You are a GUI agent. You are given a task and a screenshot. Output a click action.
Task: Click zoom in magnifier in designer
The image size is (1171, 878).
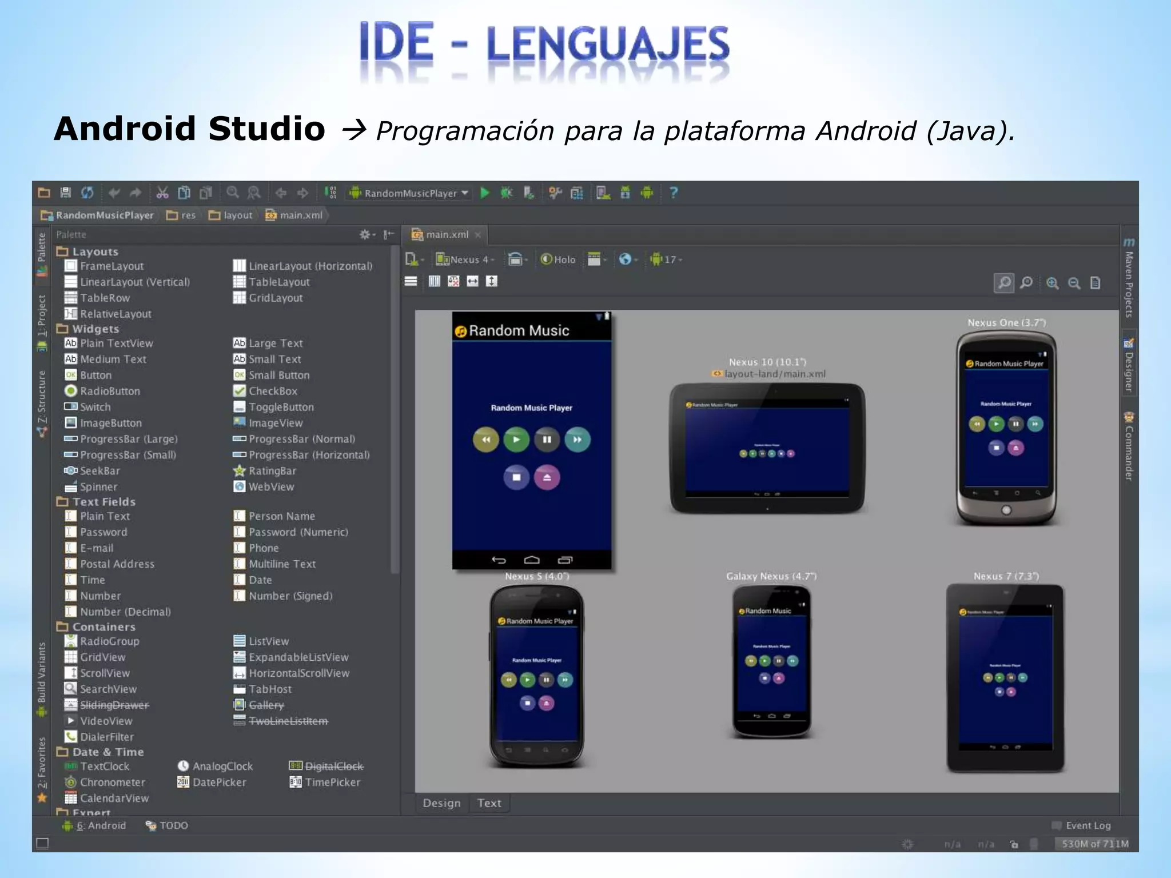click(x=1052, y=283)
